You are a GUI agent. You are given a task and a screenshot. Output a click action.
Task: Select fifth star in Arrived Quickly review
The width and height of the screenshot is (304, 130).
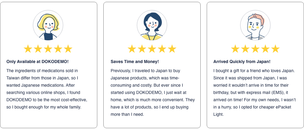[x=275, y=49]
